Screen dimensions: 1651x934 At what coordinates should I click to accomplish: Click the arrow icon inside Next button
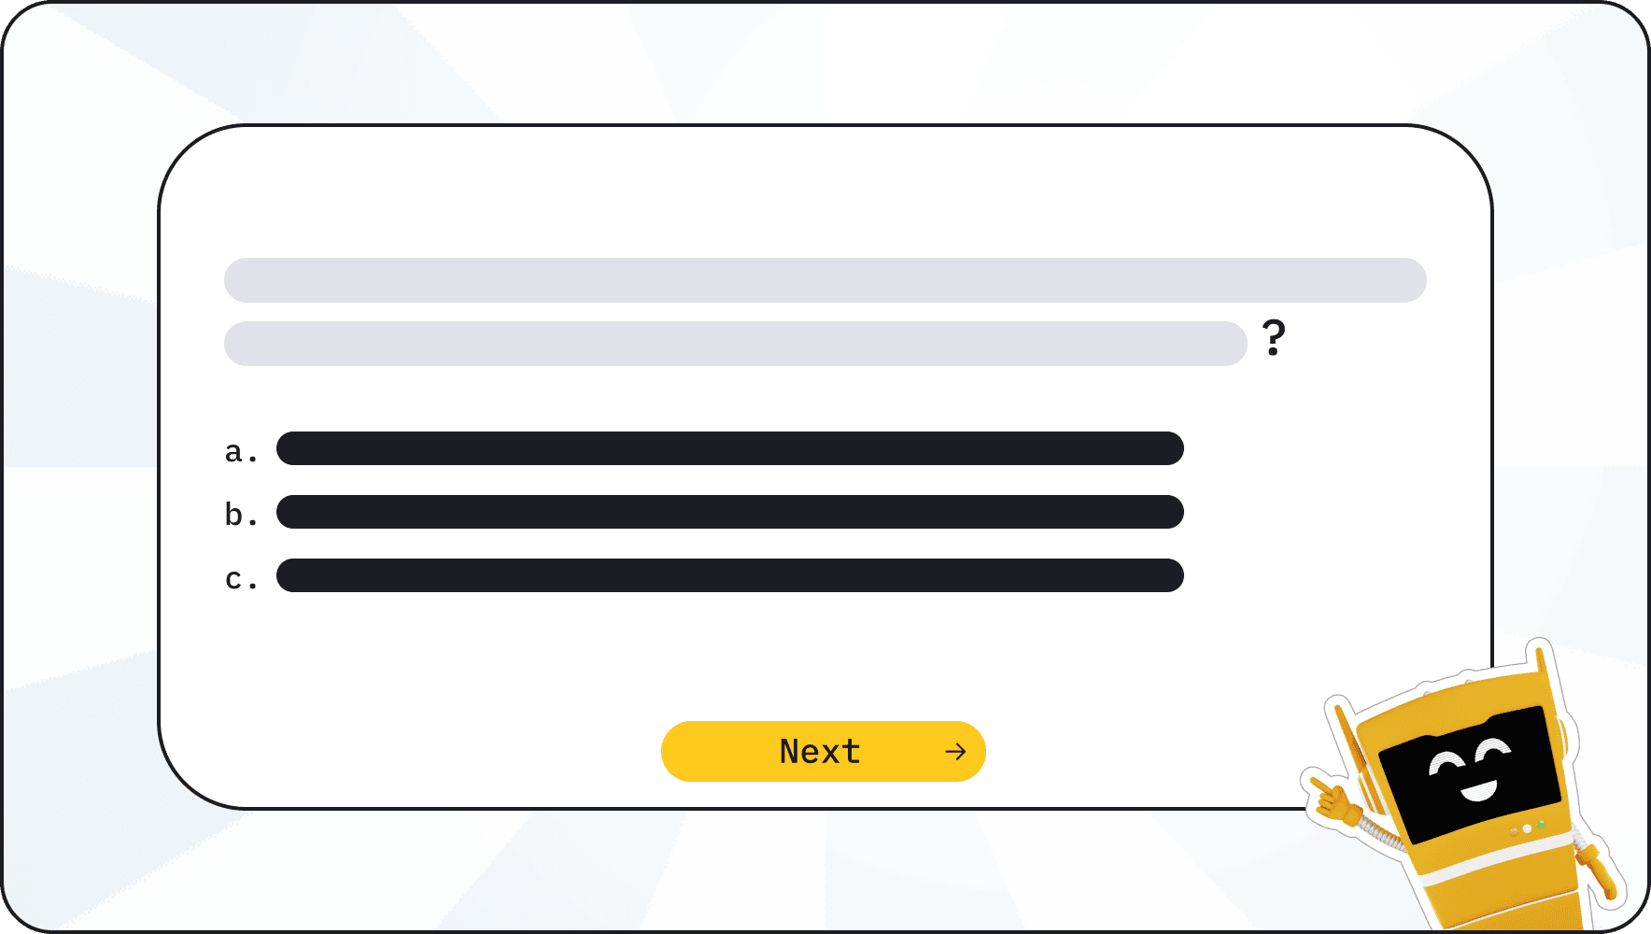(x=954, y=752)
